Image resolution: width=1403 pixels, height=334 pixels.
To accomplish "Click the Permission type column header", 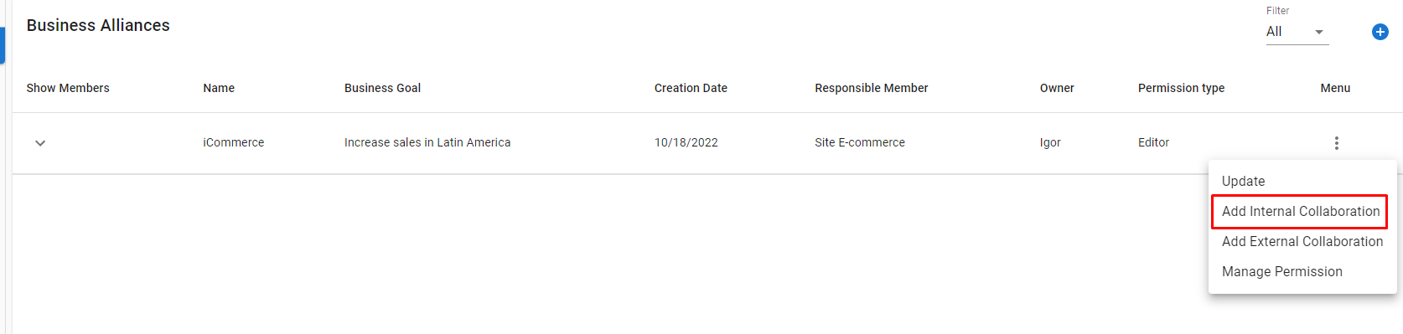I will coord(1181,88).
